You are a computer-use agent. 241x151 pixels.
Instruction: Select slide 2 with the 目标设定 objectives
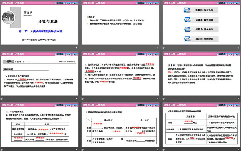(x=120, y=23)
